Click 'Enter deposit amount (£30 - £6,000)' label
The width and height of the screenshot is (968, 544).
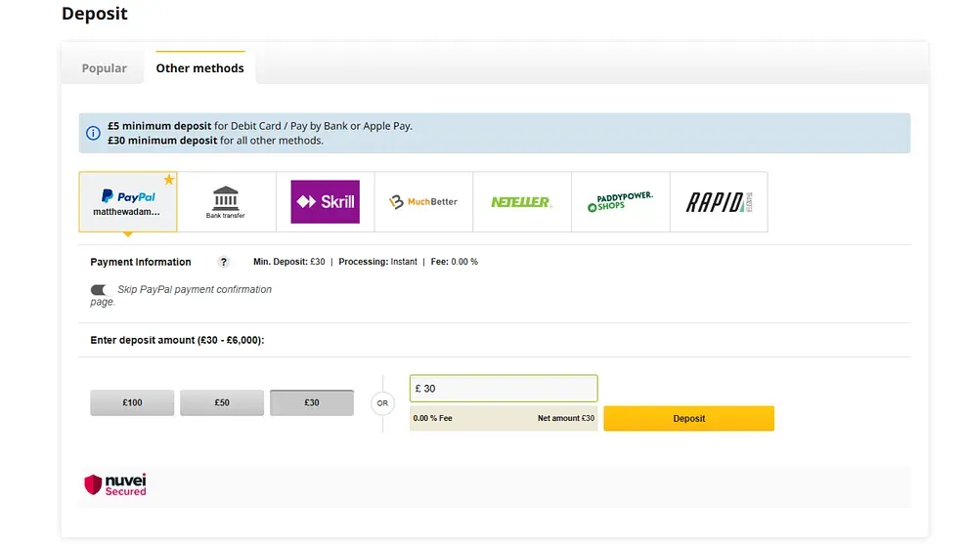pos(177,341)
